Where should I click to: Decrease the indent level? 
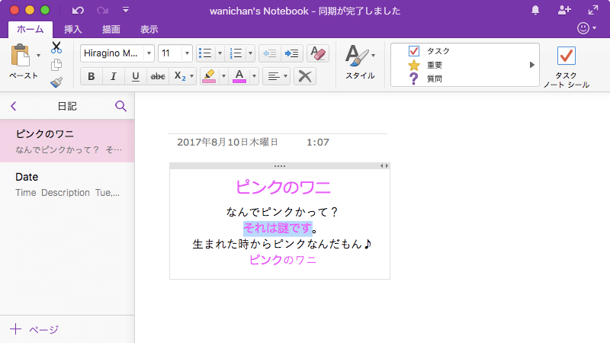[270, 53]
